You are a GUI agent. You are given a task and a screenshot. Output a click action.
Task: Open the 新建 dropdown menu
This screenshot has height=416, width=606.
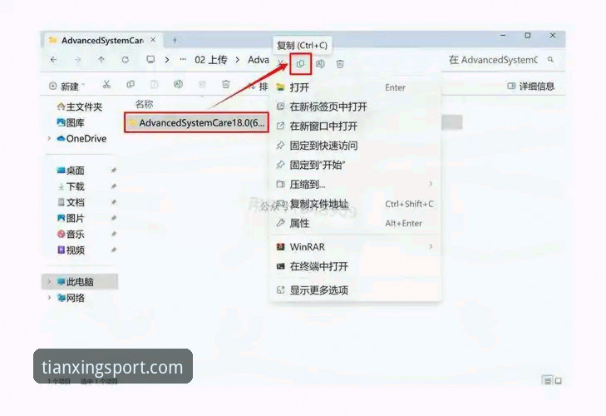67,86
